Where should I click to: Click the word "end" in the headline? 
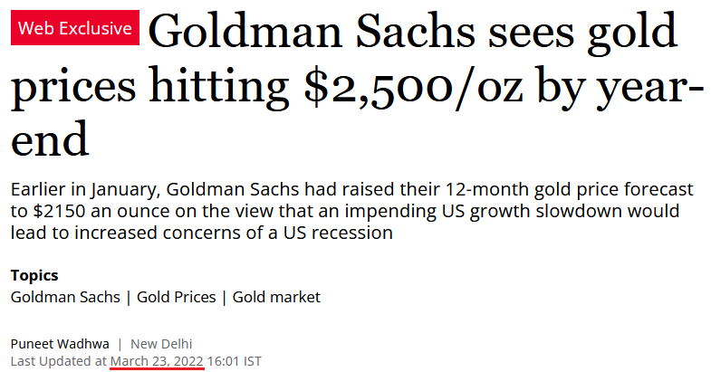50,139
